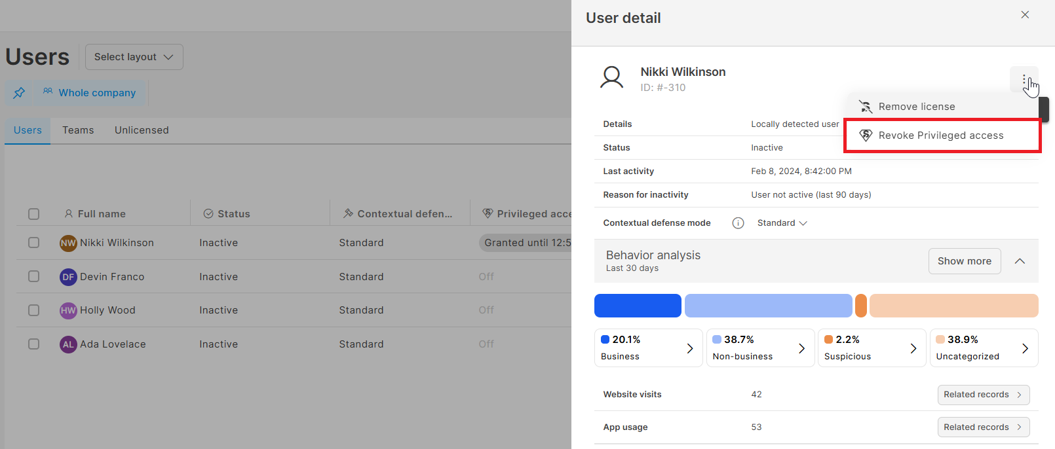Click the info icon beside Contextual defense mode

tap(738, 223)
